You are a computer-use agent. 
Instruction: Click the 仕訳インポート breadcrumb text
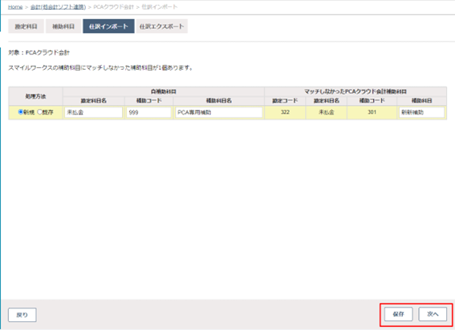pos(160,7)
